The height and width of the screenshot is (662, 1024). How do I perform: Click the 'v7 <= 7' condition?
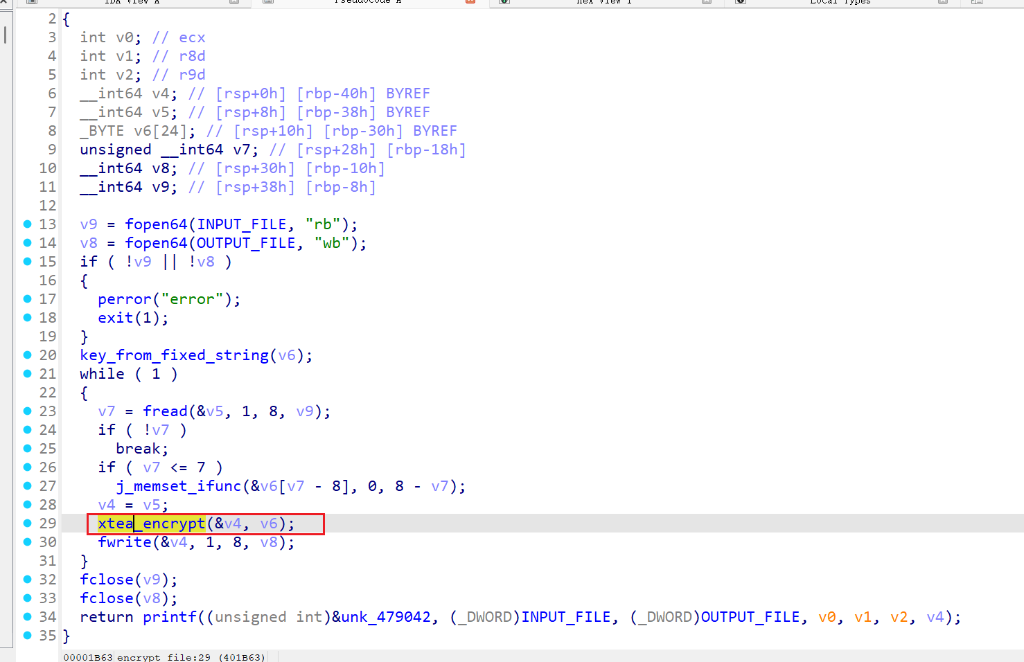(x=174, y=467)
